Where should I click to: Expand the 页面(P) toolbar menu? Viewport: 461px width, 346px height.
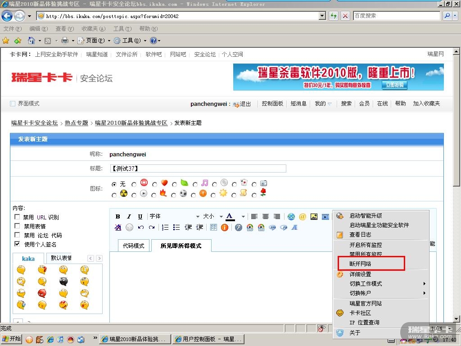tap(109, 41)
